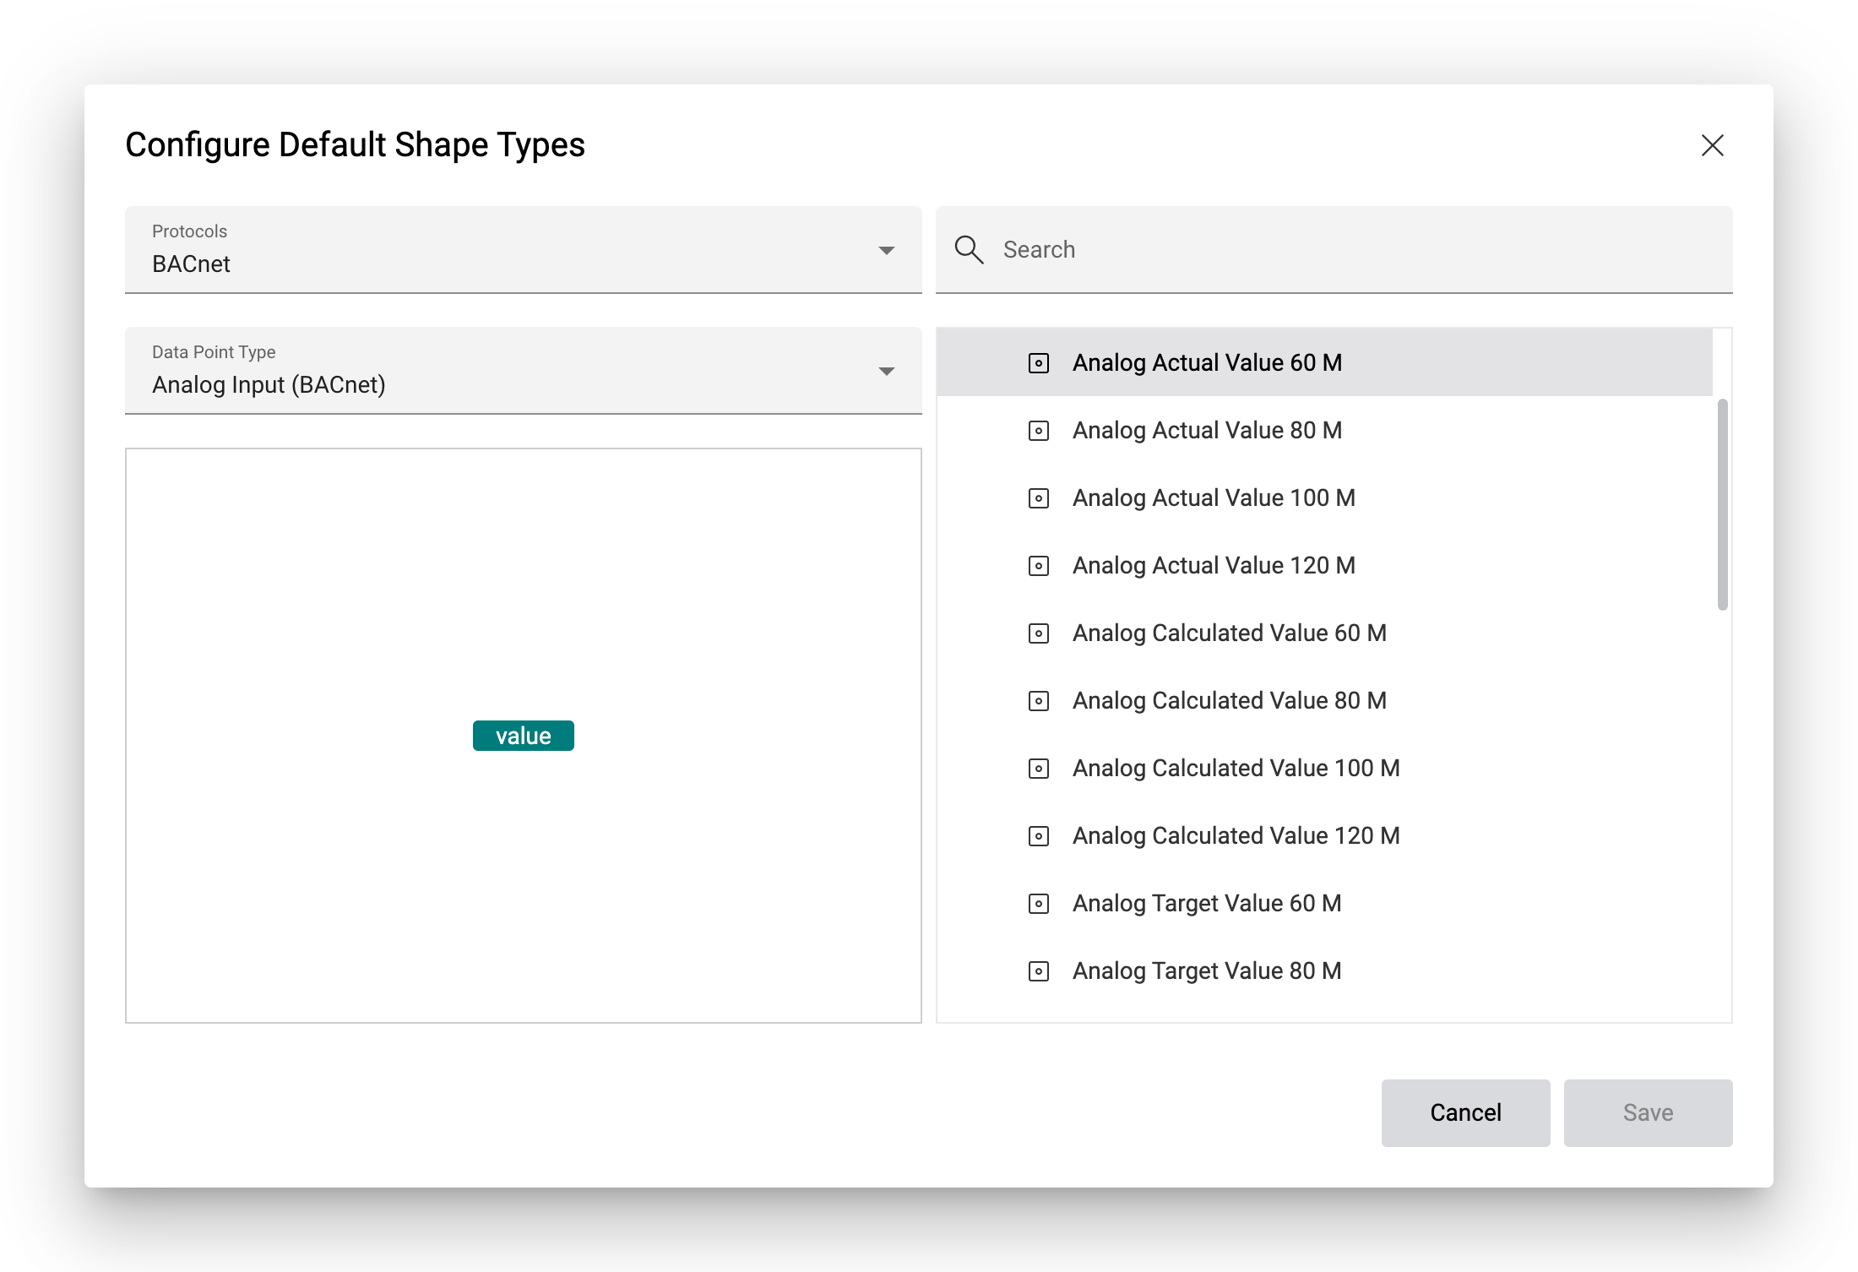The height and width of the screenshot is (1272, 1858).
Task: Click the shape icon beside Analog Actual Value 120 M
Action: pyautogui.click(x=1038, y=566)
